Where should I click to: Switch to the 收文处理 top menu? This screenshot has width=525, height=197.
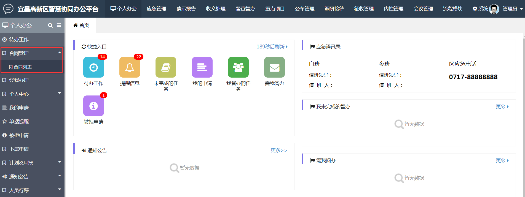(216, 9)
